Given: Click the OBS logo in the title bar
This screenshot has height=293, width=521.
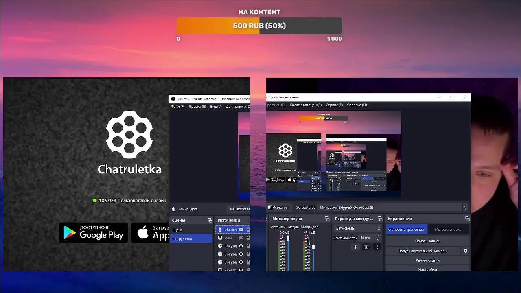Looking at the screenshot, I should pos(173,99).
